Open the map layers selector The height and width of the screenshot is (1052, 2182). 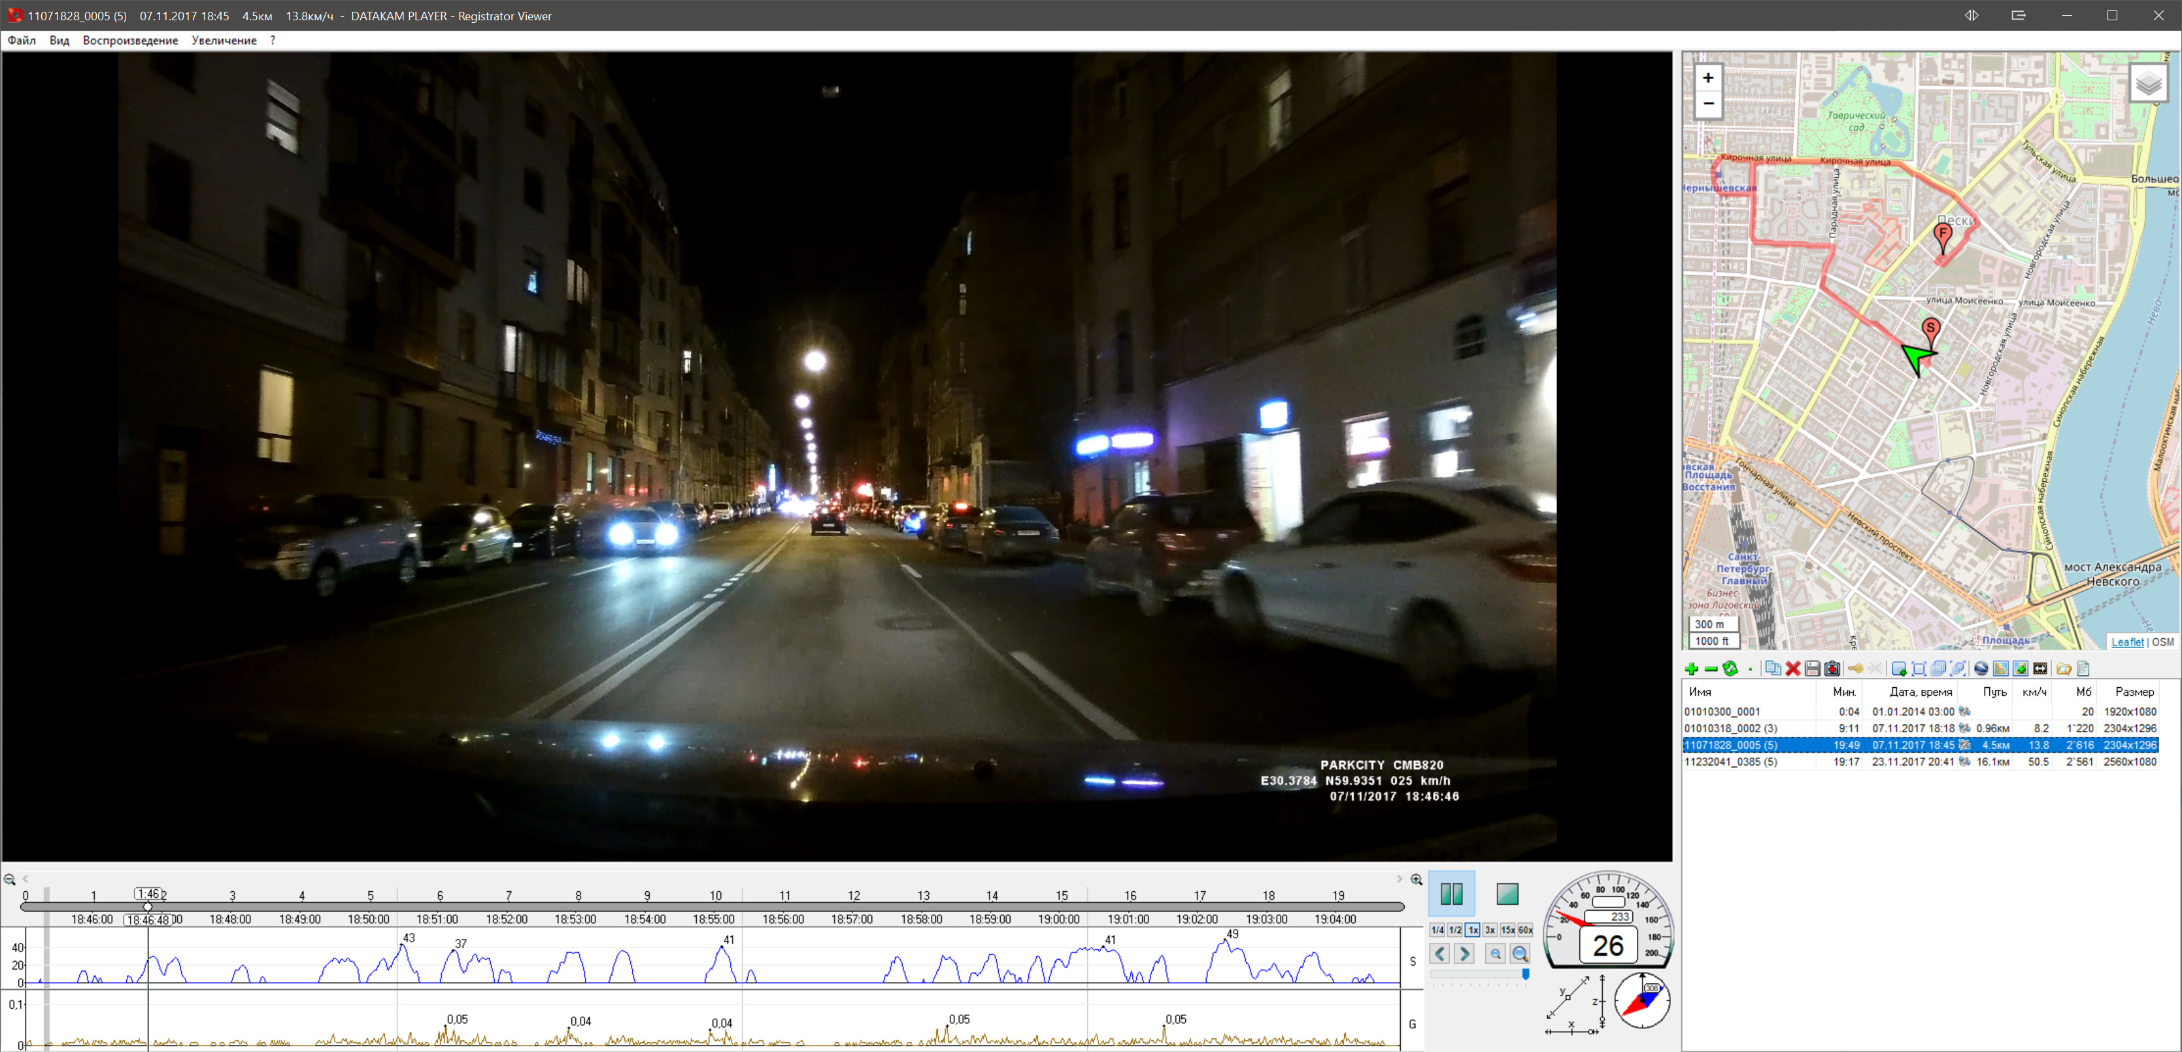[2148, 84]
